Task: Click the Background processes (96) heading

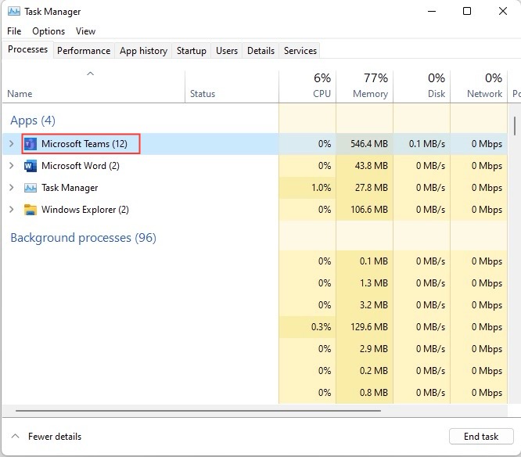Action: (83, 238)
